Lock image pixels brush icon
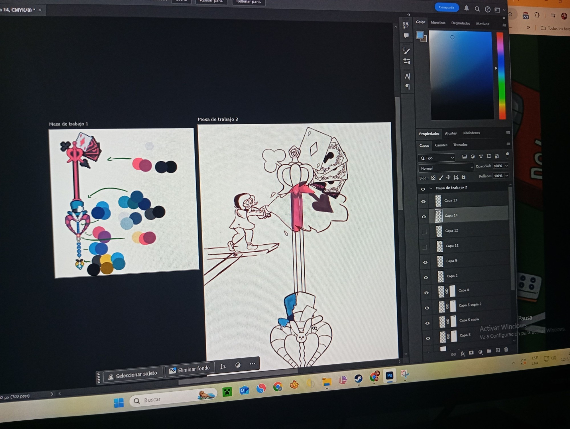The width and height of the screenshot is (570, 429). pos(441,178)
